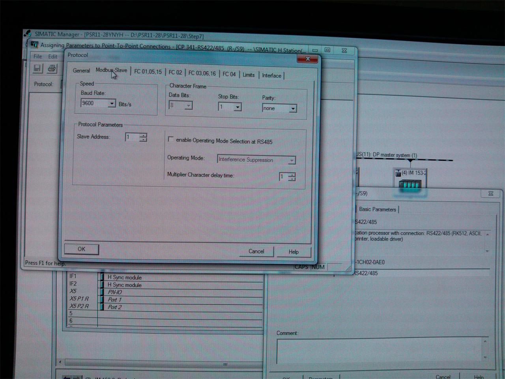The width and height of the screenshot is (505, 379).
Task: Open the Operating Mode dropdown
Action: point(292,160)
